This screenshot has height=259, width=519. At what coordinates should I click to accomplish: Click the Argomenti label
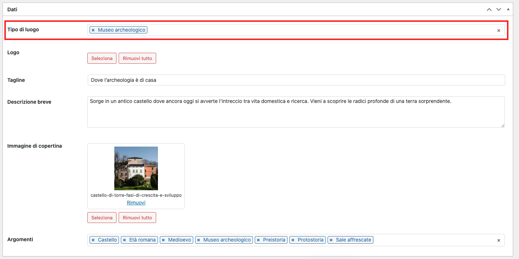(x=20, y=239)
